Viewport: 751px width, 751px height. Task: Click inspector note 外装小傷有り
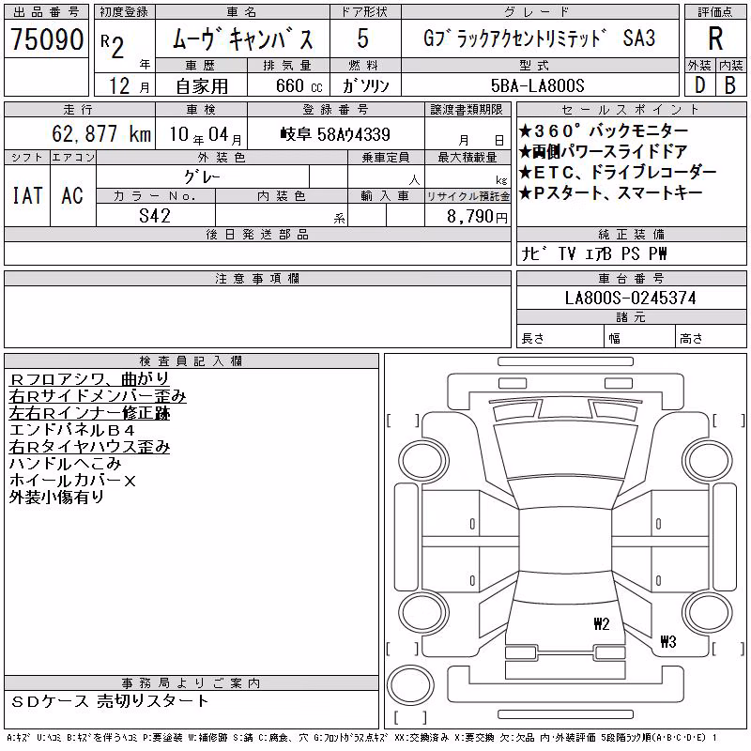pyautogui.click(x=56, y=497)
